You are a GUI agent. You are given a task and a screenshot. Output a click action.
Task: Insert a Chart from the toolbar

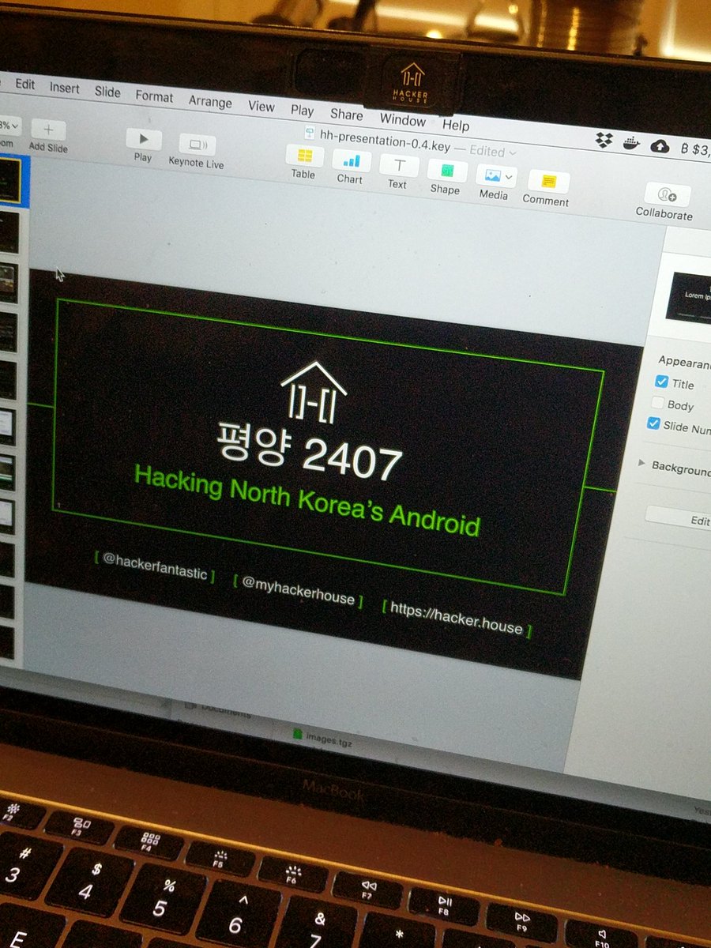[x=351, y=160]
